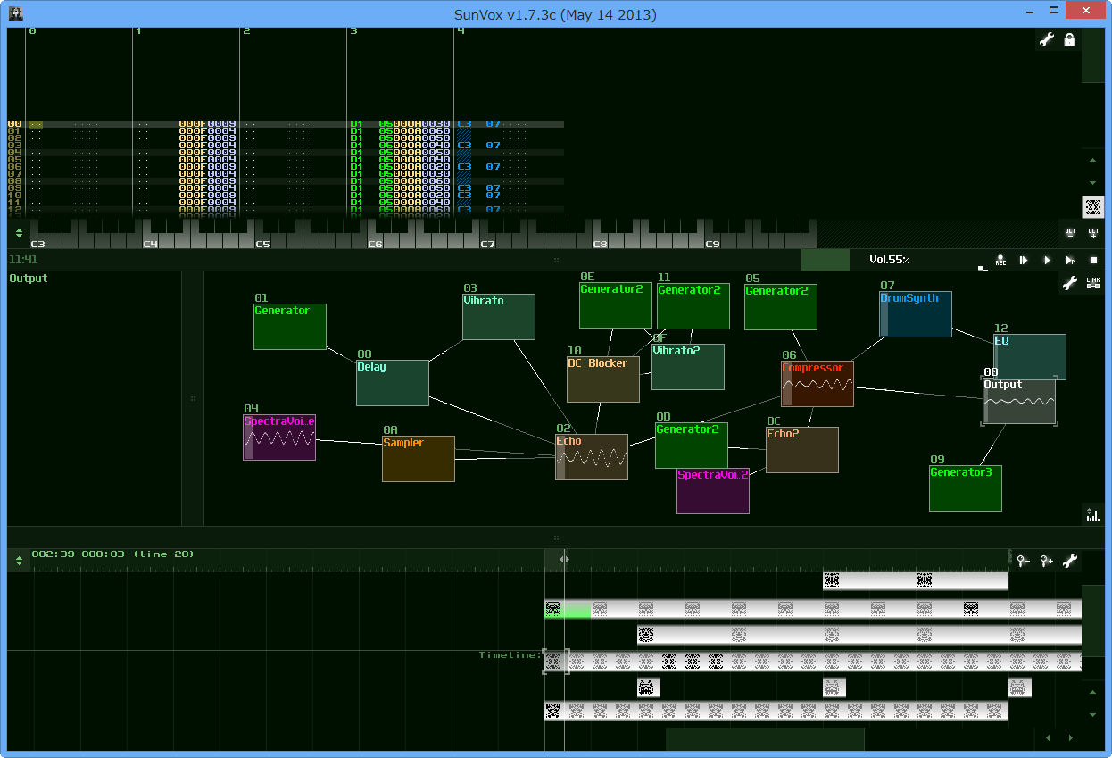
Task: Click timeline vertical scroll down arrow
Action: coord(1093,714)
